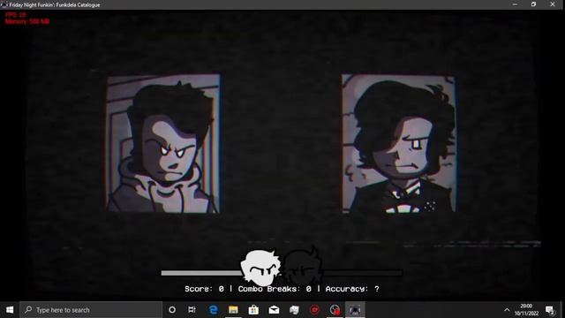Restore down the game window
This screenshot has height=318, width=565.
pyautogui.click(x=533, y=4)
